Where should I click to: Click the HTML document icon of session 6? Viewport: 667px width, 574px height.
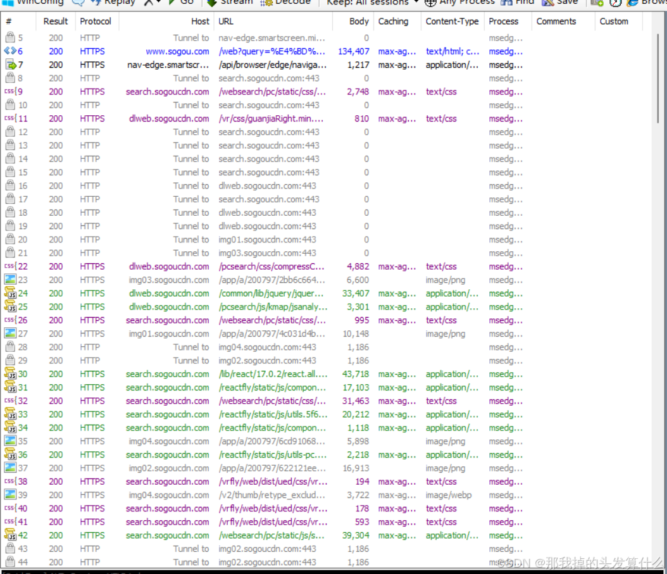[x=10, y=51]
